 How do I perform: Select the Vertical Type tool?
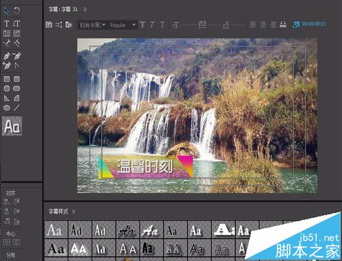[16, 23]
